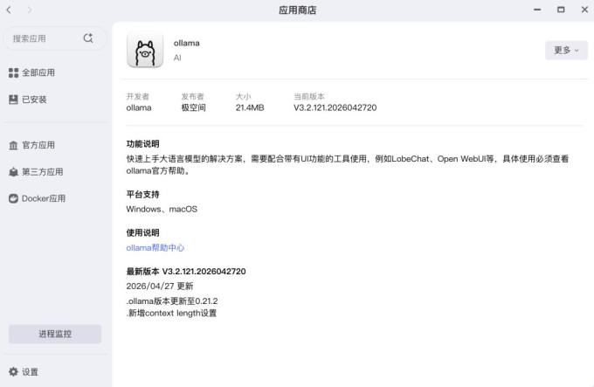Screen dimensions: 594x387
Task: Focus the 搜索应用 search field
Action: tap(55, 38)
